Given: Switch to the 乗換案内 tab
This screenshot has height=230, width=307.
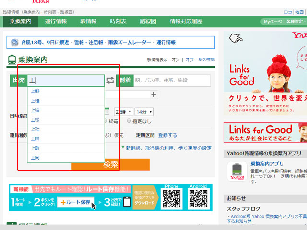Looking at the screenshot, I should point(21,22).
